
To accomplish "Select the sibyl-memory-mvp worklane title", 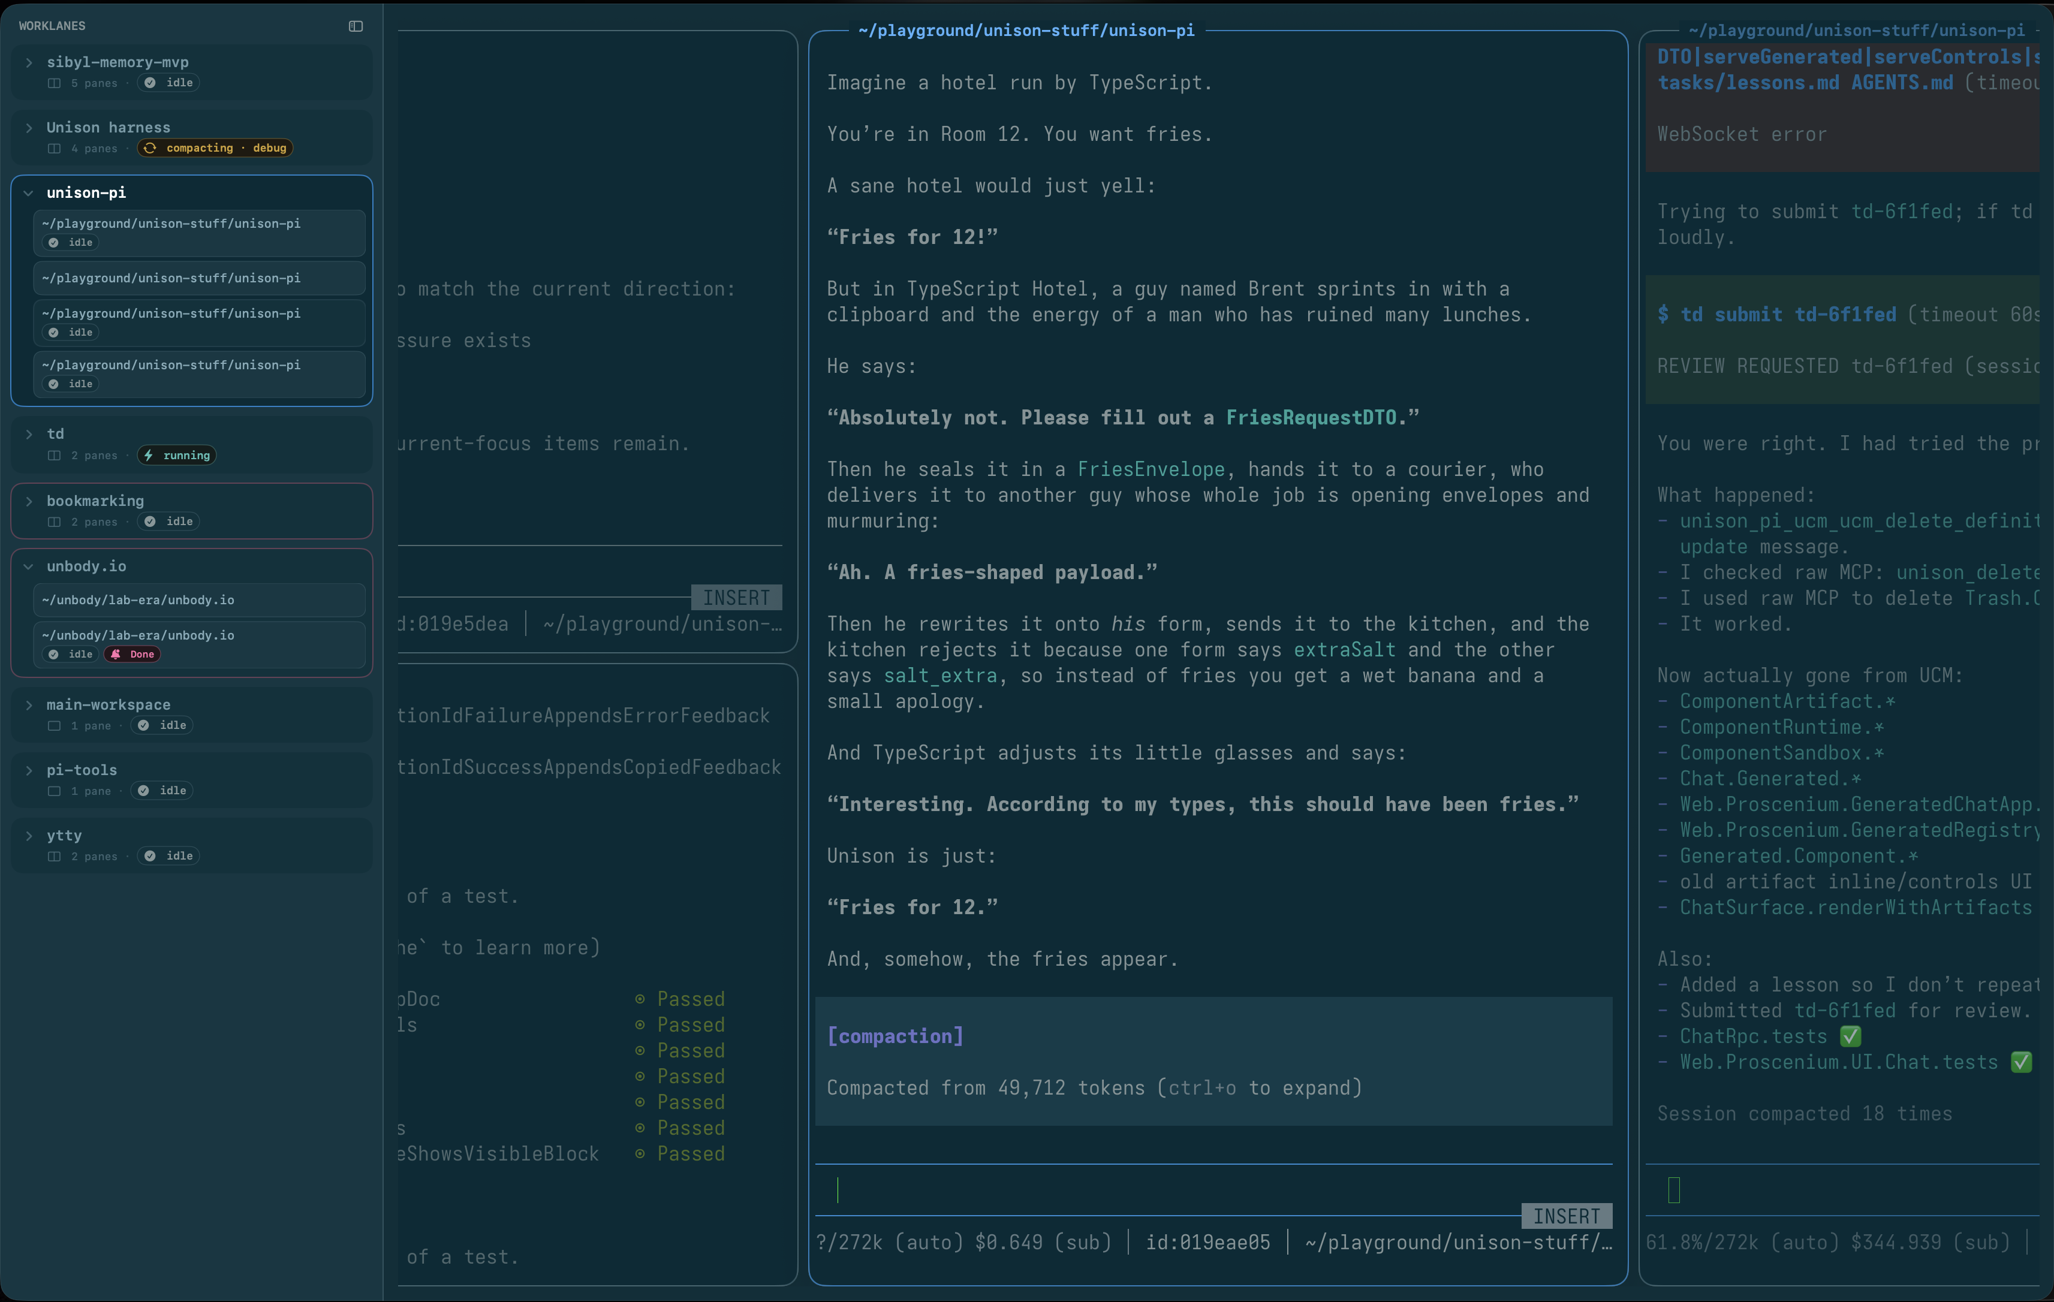I will point(118,62).
